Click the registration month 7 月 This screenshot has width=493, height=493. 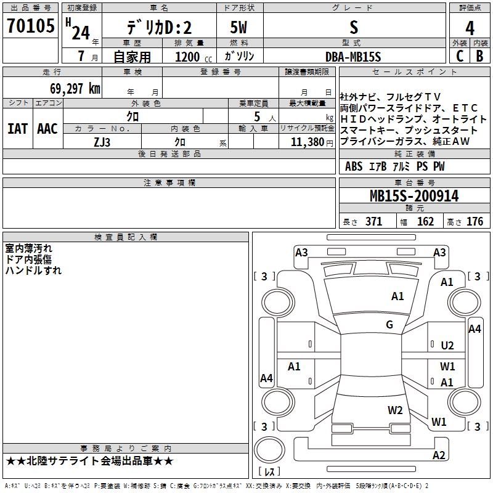click(x=88, y=56)
